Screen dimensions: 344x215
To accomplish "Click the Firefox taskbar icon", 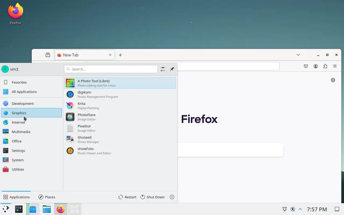I will click(x=61, y=209).
